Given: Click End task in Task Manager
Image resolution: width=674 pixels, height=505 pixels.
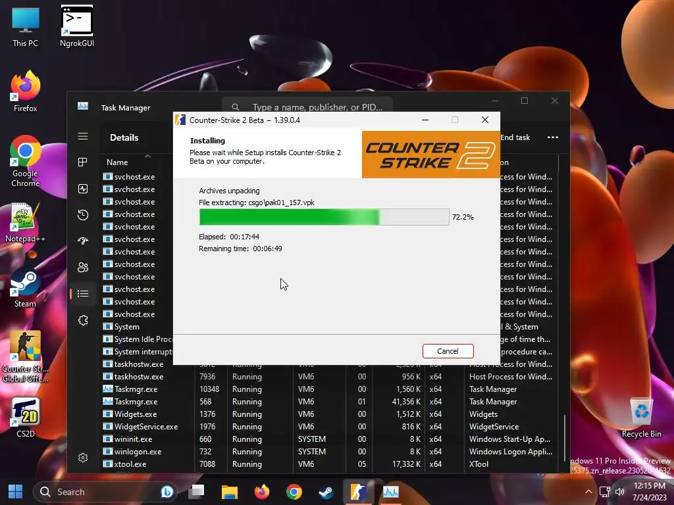Looking at the screenshot, I should coord(515,137).
